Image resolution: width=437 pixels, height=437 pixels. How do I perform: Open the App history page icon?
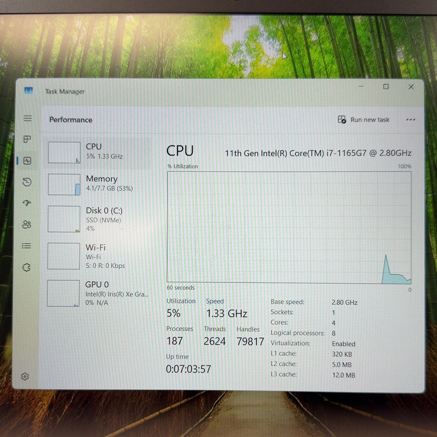27,182
